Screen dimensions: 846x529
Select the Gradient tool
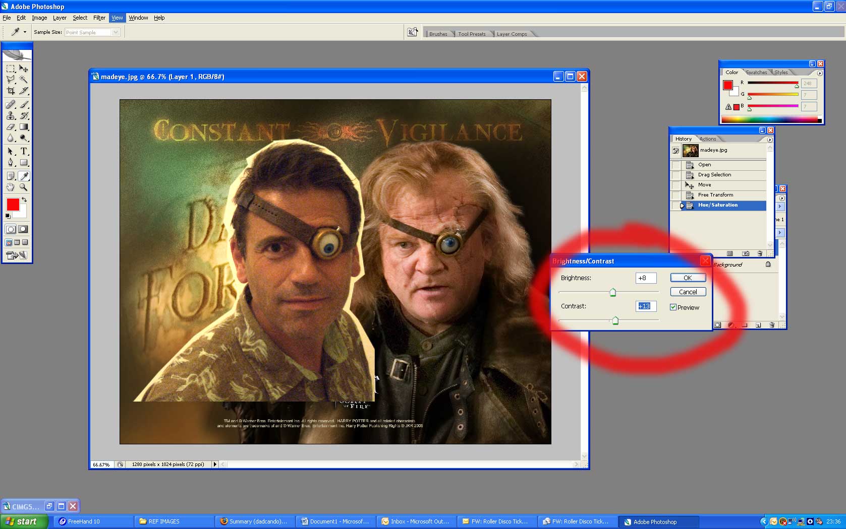click(x=24, y=127)
